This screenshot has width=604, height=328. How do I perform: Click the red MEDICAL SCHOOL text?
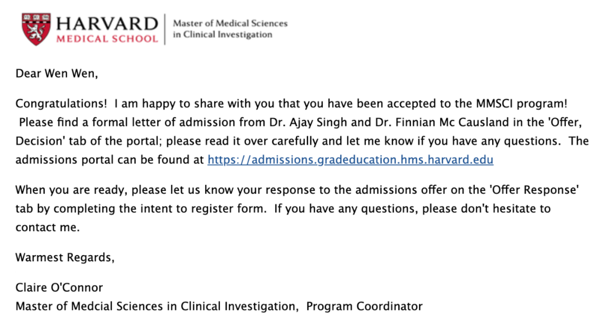107,39
